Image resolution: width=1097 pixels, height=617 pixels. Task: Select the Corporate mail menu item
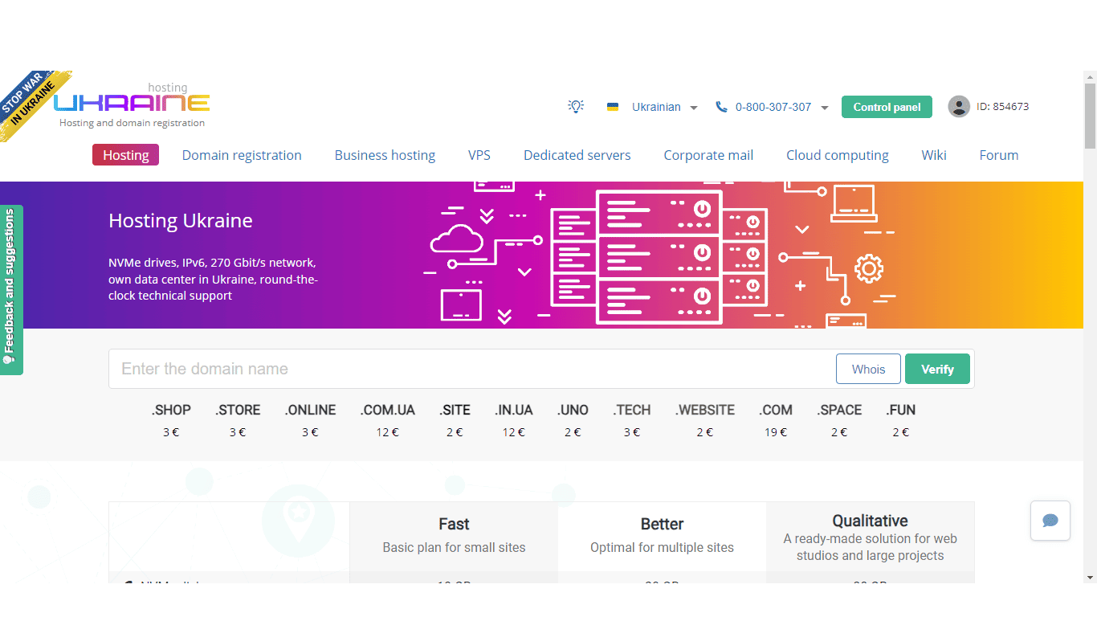click(708, 155)
